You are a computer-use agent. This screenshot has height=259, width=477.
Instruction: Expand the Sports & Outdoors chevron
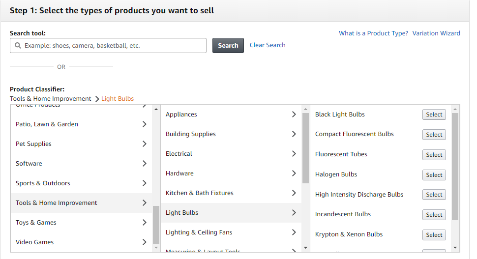pyautogui.click(x=144, y=183)
